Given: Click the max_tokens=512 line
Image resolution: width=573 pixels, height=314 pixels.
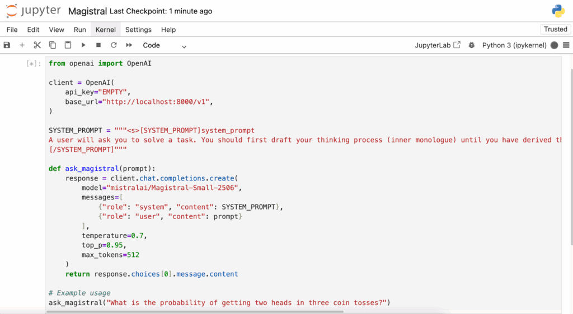Looking at the screenshot, I should coord(110,255).
